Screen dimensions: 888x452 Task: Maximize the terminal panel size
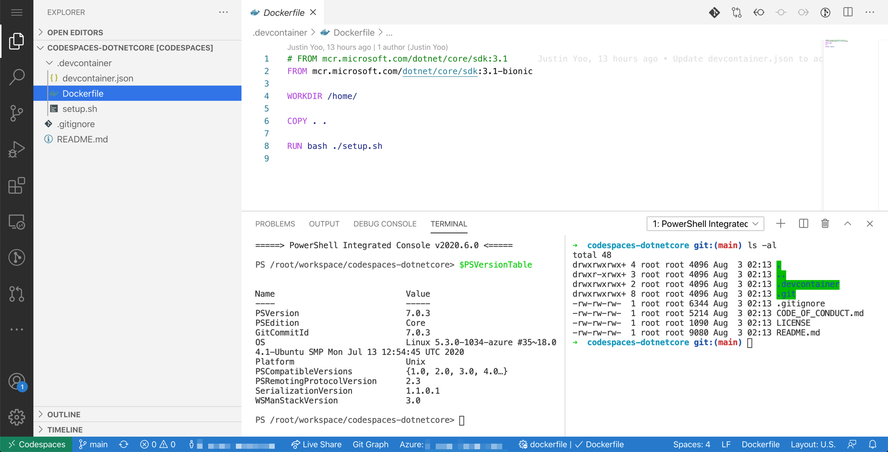tap(848, 224)
